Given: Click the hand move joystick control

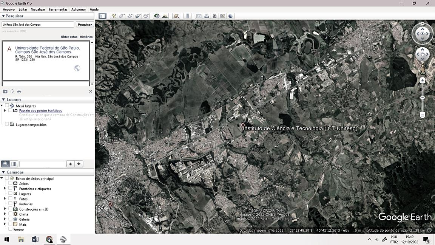Looking at the screenshot, I should click(423, 54).
